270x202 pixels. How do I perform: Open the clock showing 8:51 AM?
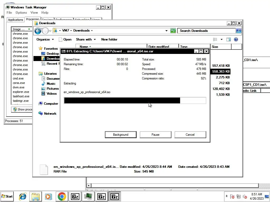pyautogui.click(x=257, y=196)
